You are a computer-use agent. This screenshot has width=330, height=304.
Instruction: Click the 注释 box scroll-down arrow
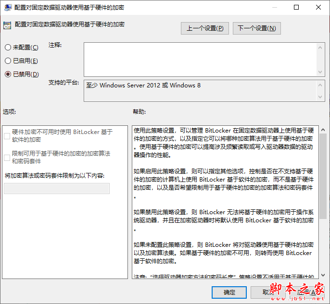point(320,72)
